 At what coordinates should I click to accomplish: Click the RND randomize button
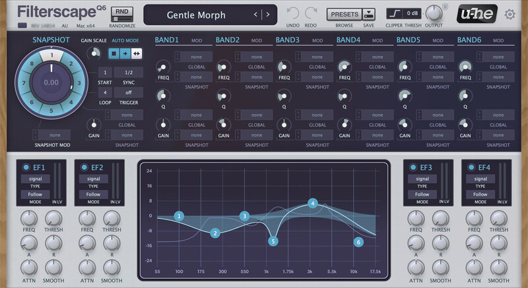pos(120,12)
